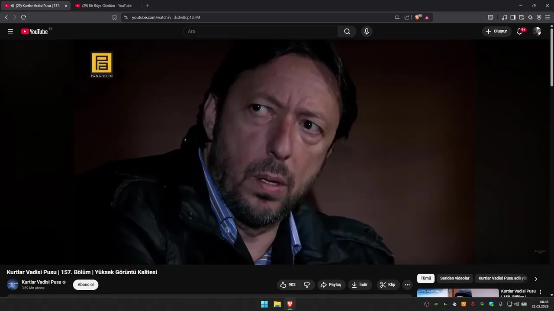
Task: Reload the current page
Action: coord(23,17)
